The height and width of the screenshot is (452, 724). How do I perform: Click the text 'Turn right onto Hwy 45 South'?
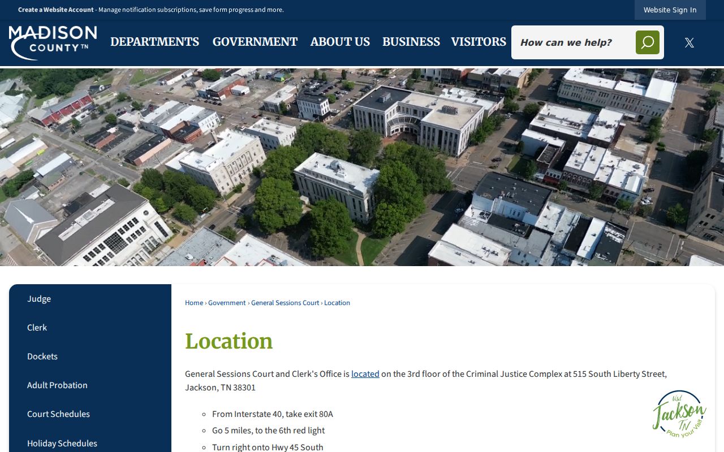[x=268, y=447]
